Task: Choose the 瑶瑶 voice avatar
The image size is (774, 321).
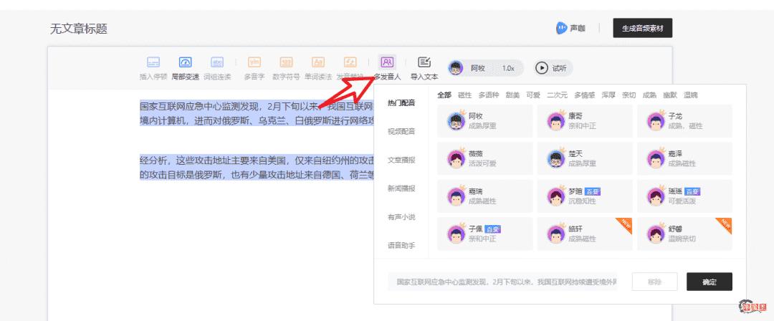Action: click(x=656, y=196)
